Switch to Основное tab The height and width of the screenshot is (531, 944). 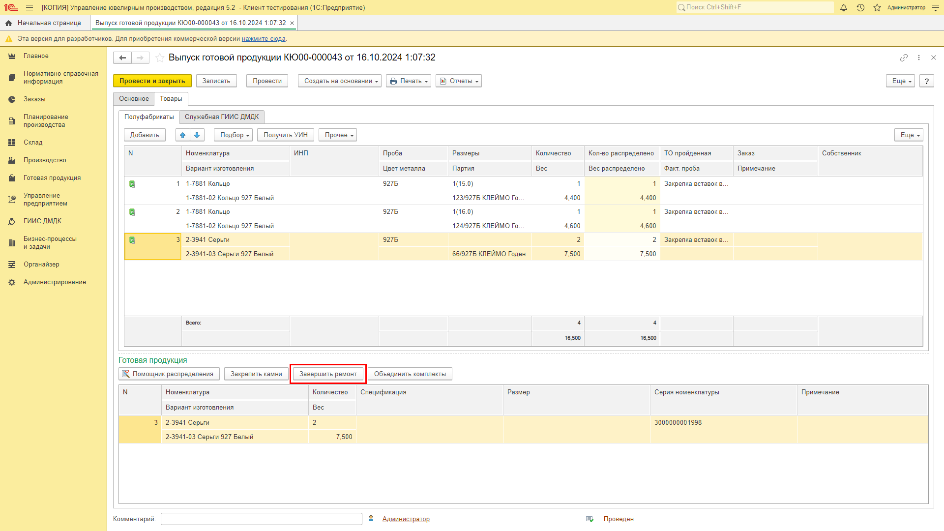tap(134, 99)
